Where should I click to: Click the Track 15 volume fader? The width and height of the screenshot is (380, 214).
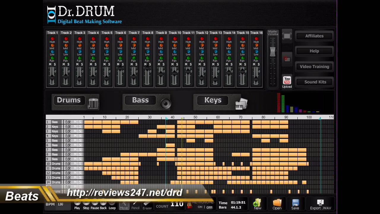tap(243, 72)
